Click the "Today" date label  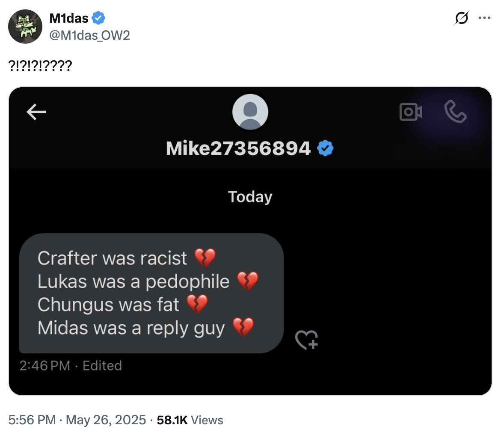tap(250, 197)
